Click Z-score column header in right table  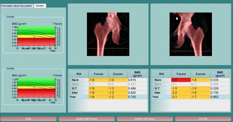(200, 74)
